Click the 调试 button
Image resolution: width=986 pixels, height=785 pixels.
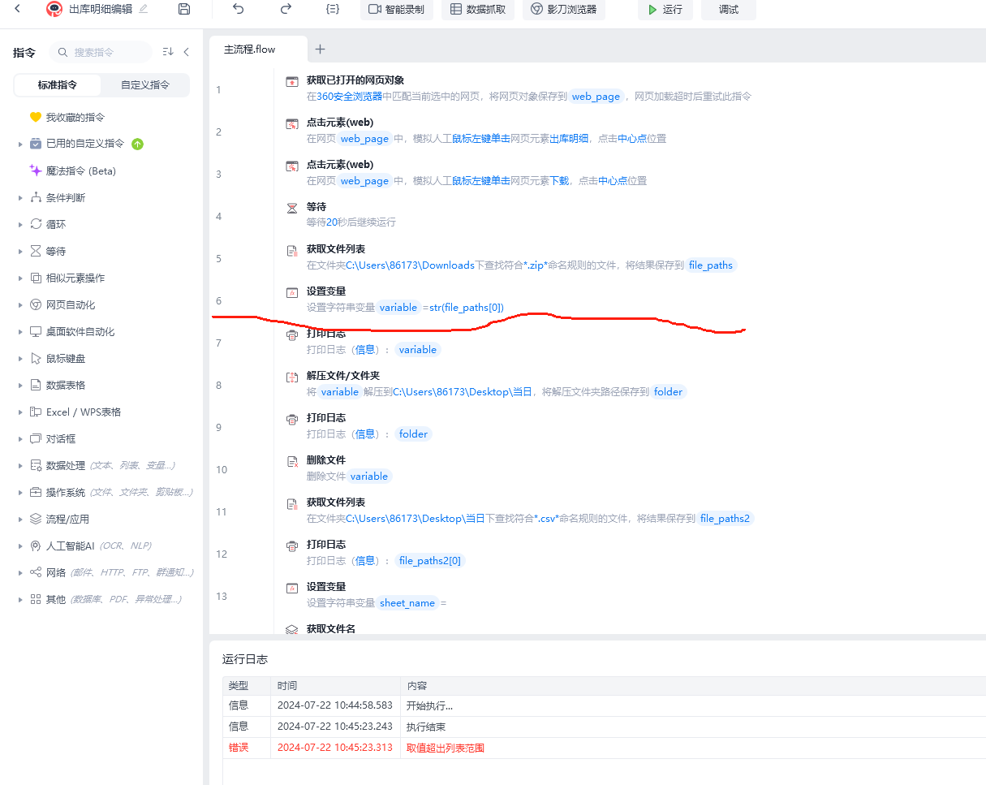(x=729, y=10)
